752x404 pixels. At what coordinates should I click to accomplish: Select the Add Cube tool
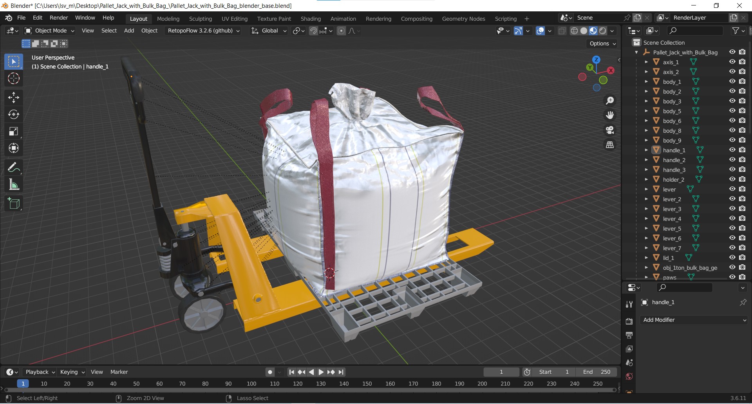pyautogui.click(x=14, y=204)
